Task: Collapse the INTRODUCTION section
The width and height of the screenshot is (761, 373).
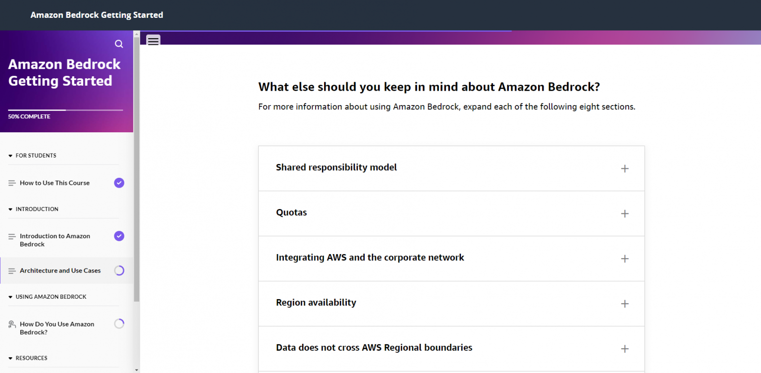Action: coord(10,209)
